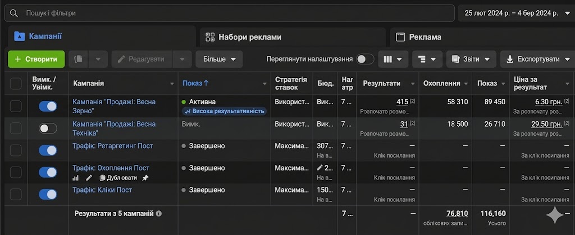The width and height of the screenshot is (575, 235).
Task: Click price 29.50 грн.
Action: tap(547, 124)
